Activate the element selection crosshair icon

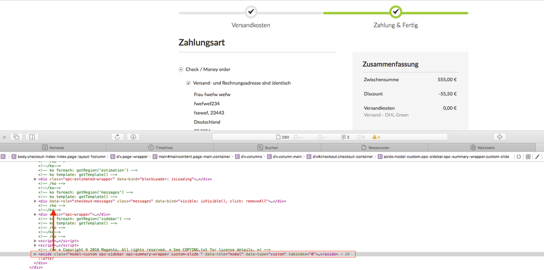point(500,137)
